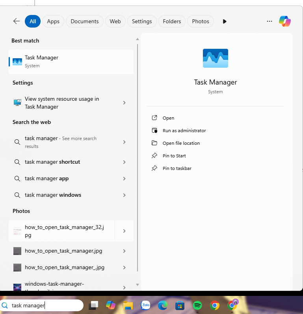Expand the task manager app suggestion chevron

coord(125,179)
